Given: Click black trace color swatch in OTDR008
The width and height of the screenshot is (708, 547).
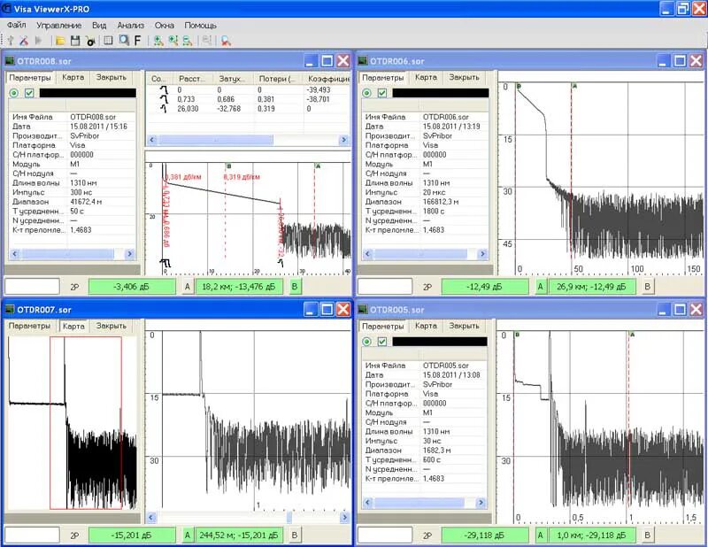Looking at the screenshot, I should (x=88, y=93).
